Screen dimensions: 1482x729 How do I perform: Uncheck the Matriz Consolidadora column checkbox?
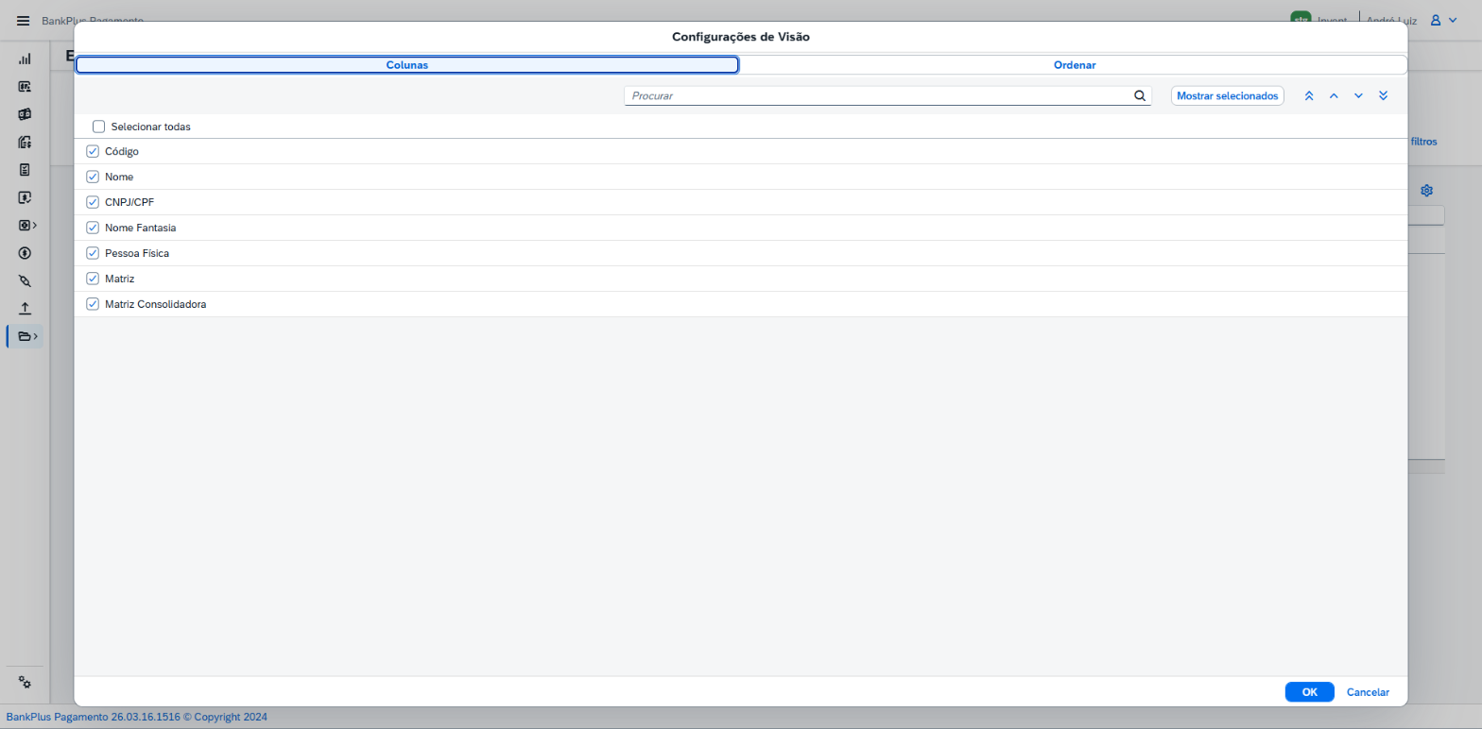93,304
